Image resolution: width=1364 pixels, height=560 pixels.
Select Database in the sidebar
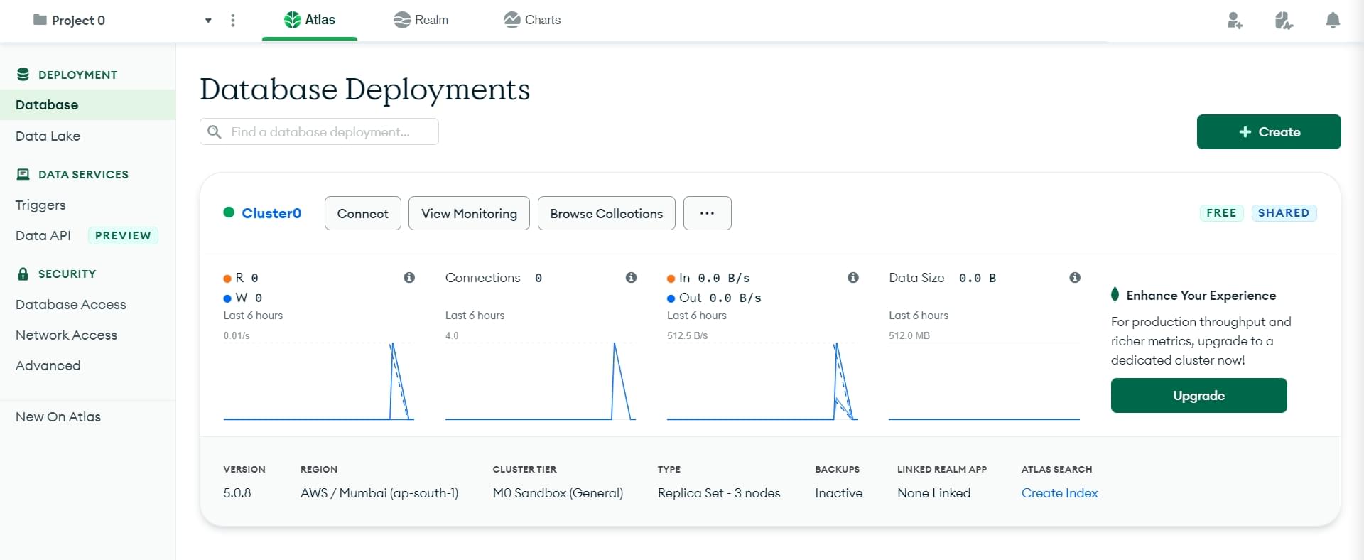(x=87, y=104)
